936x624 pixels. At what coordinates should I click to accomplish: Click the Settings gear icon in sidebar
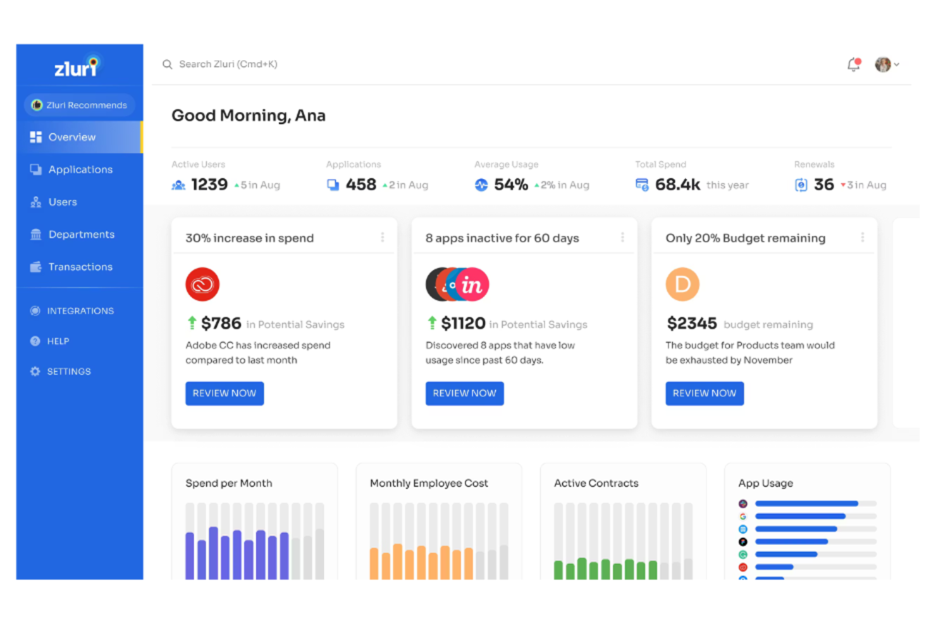pyautogui.click(x=35, y=372)
